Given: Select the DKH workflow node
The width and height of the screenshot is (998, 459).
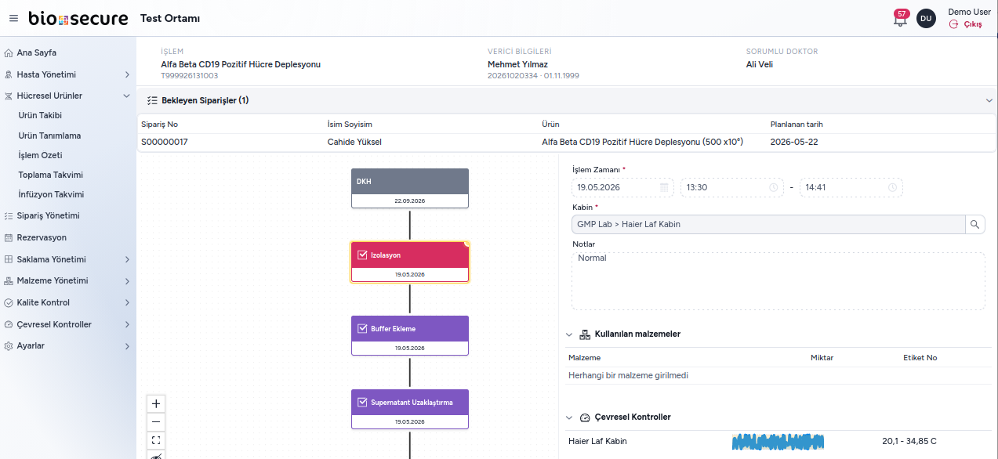Looking at the screenshot, I should 410,188.
